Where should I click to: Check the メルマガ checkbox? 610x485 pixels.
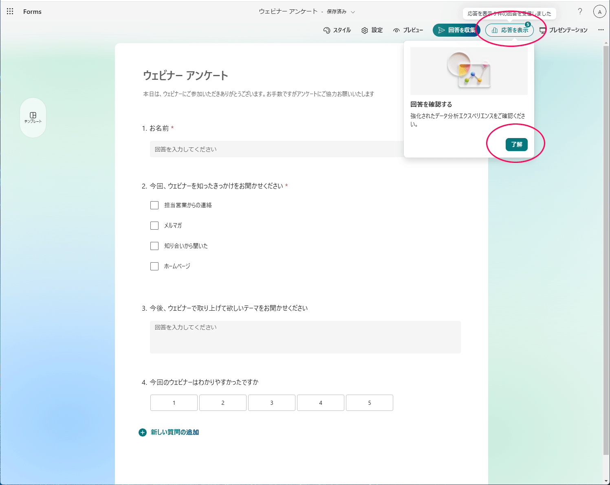point(154,225)
